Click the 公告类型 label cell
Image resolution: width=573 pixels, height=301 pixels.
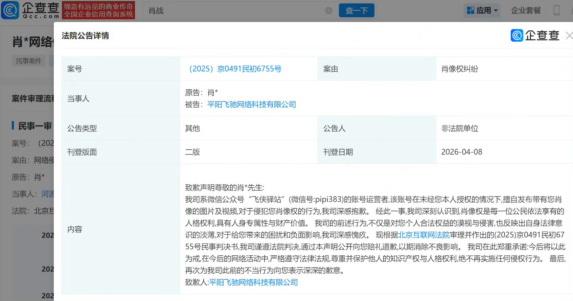pyautogui.click(x=121, y=128)
